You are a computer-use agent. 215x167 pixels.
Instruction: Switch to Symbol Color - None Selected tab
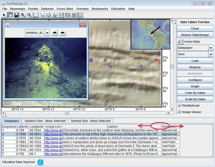[x=45, y=121]
